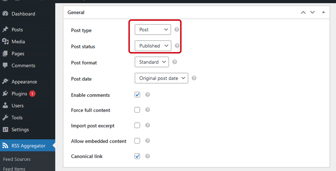Open the Appearance menu in sidebar

coord(24,82)
